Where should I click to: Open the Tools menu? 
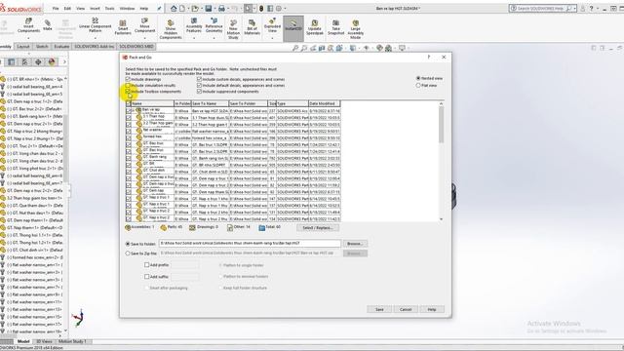[109, 8]
